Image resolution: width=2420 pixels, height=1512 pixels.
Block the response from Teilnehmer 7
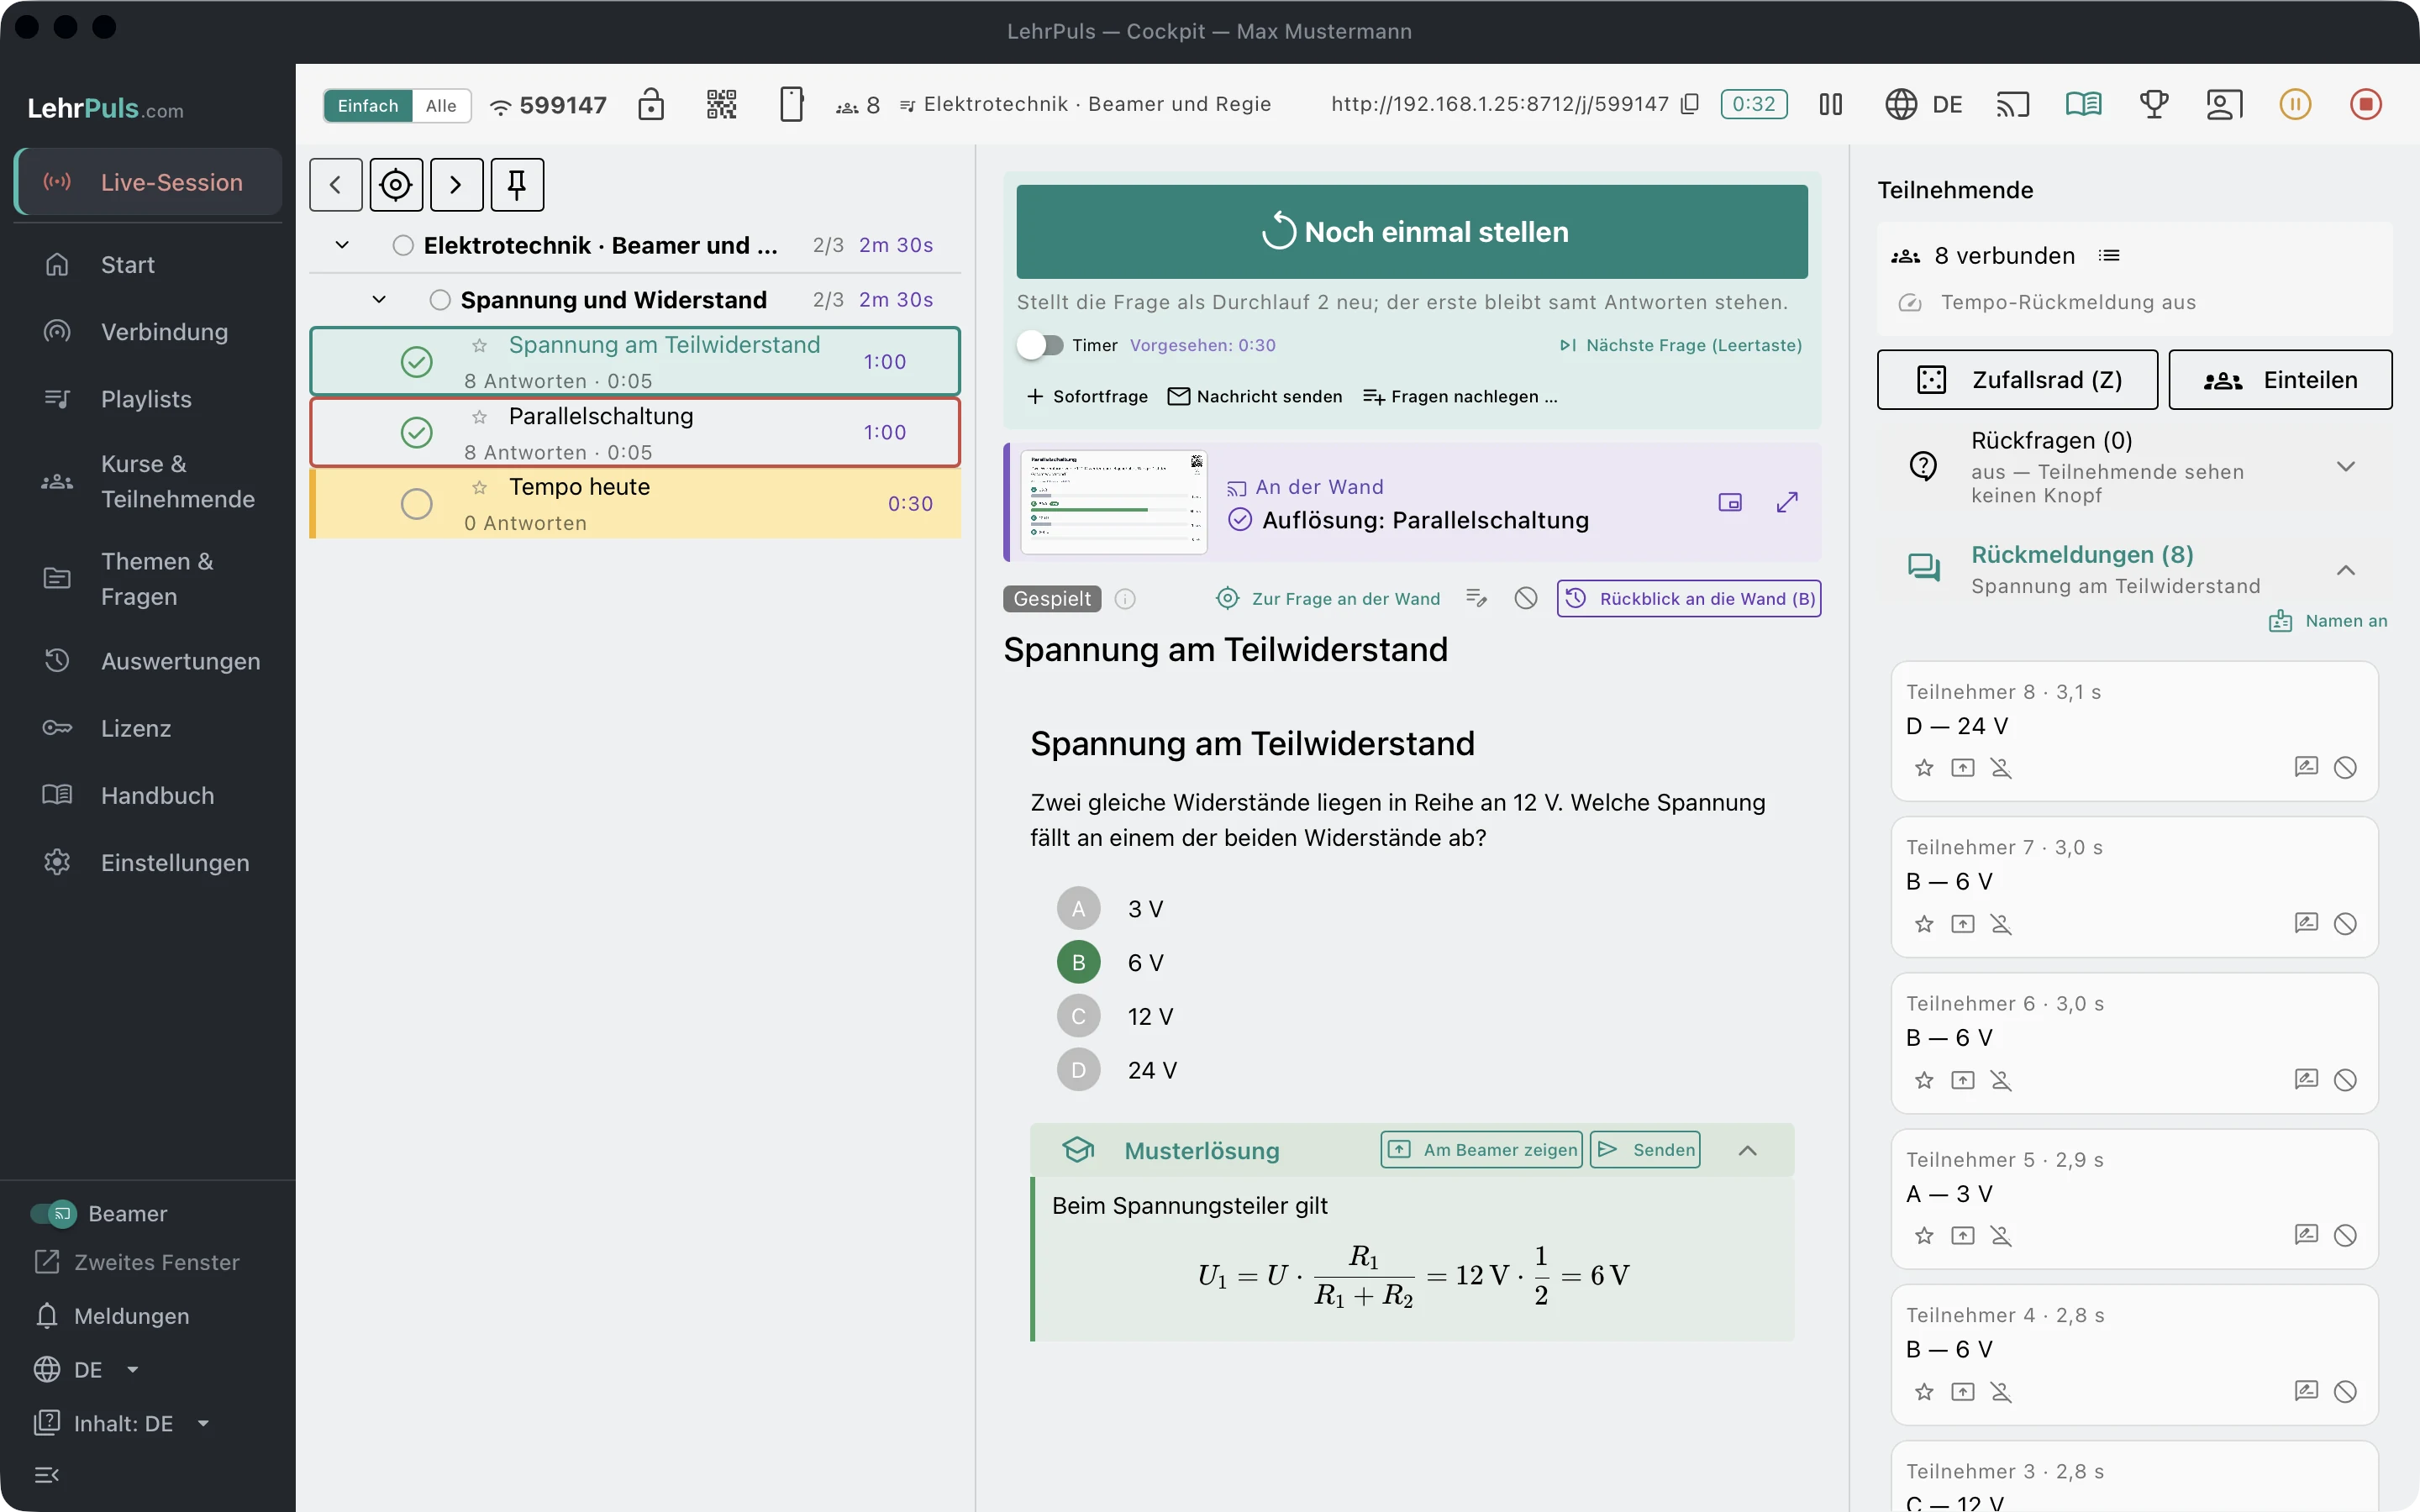click(x=2345, y=924)
